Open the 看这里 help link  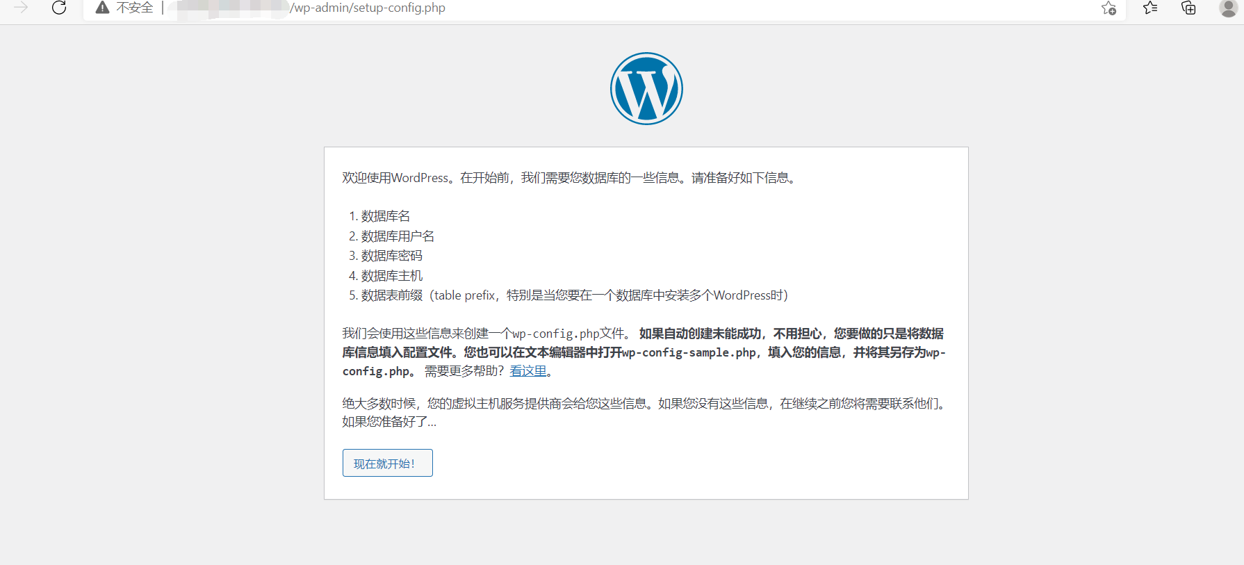528,371
